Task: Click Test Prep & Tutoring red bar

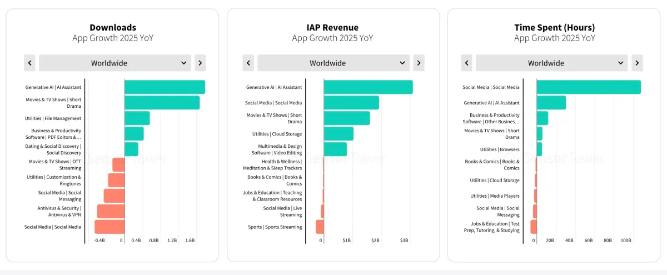Action: (x=534, y=227)
